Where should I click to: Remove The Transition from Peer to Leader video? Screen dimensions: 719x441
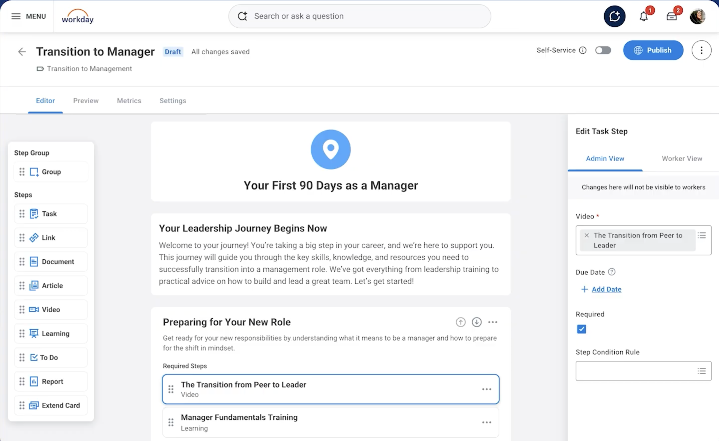point(587,235)
